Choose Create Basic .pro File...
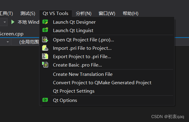The image size is (189, 122). point(107,65)
